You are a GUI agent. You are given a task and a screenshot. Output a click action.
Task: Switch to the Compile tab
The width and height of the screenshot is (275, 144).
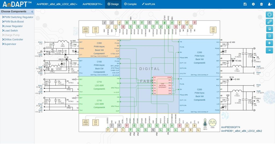coord(130,4)
